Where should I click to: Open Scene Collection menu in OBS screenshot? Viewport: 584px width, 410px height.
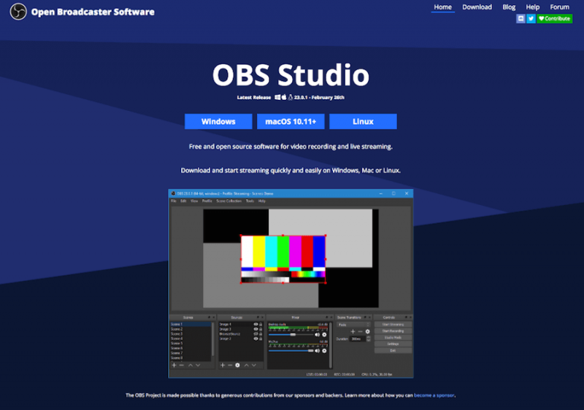click(x=228, y=201)
